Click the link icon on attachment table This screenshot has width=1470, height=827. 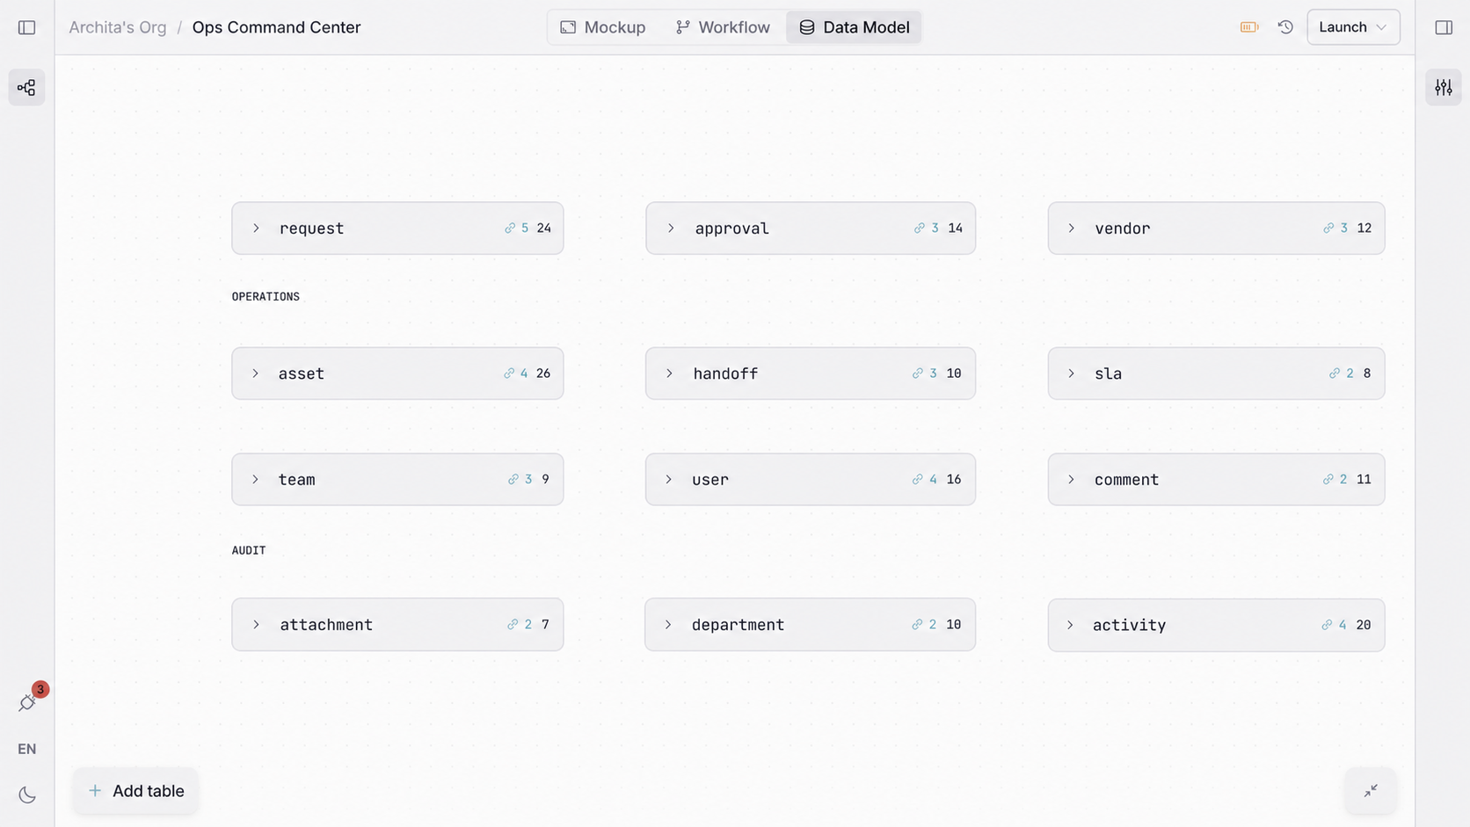(x=513, y=625)
